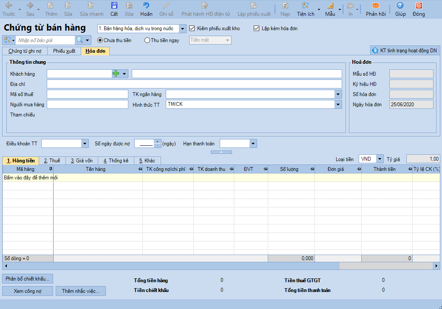
Task: Click the Cất save icon in toolbar
Action: (114, 6)
